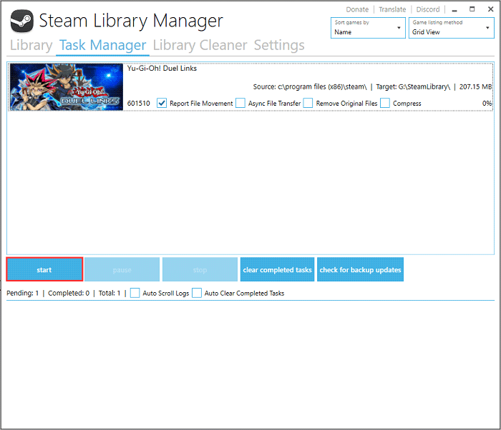Screen dimensions: 501x430
Task: Click clear completed tasks button
Action: [x=278, y=269]
